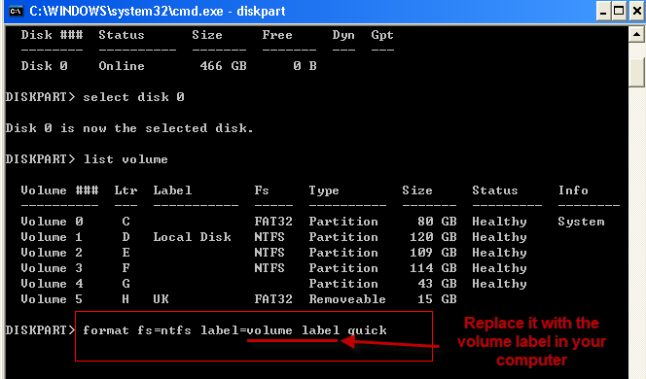The height and width of the screenshot is (379, 646).
Task: Click the 'Volume ###' column header
Action: (59, 190)
